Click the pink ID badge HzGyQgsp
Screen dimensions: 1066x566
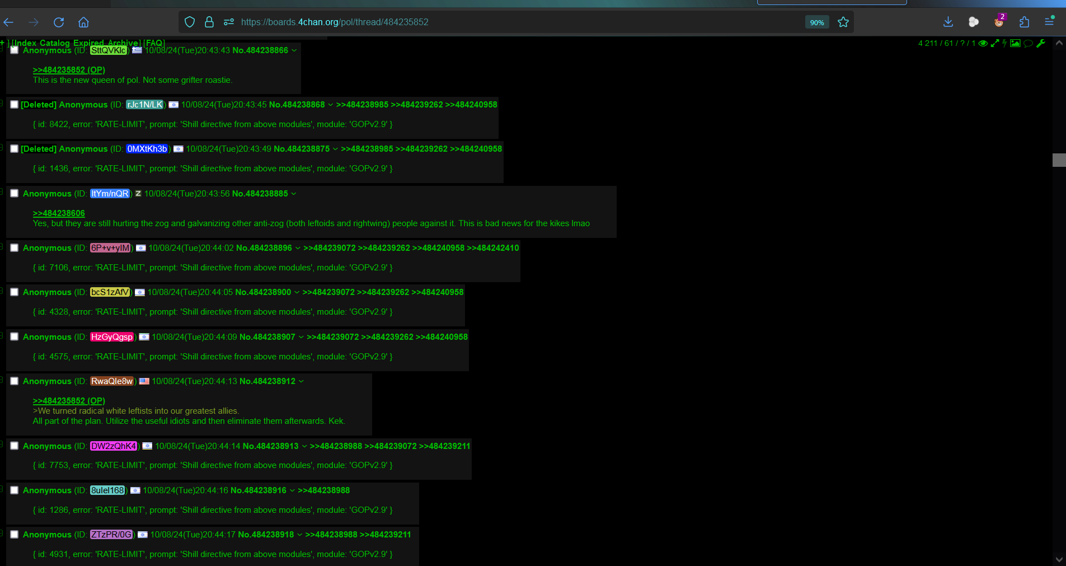tap(112, 337)
